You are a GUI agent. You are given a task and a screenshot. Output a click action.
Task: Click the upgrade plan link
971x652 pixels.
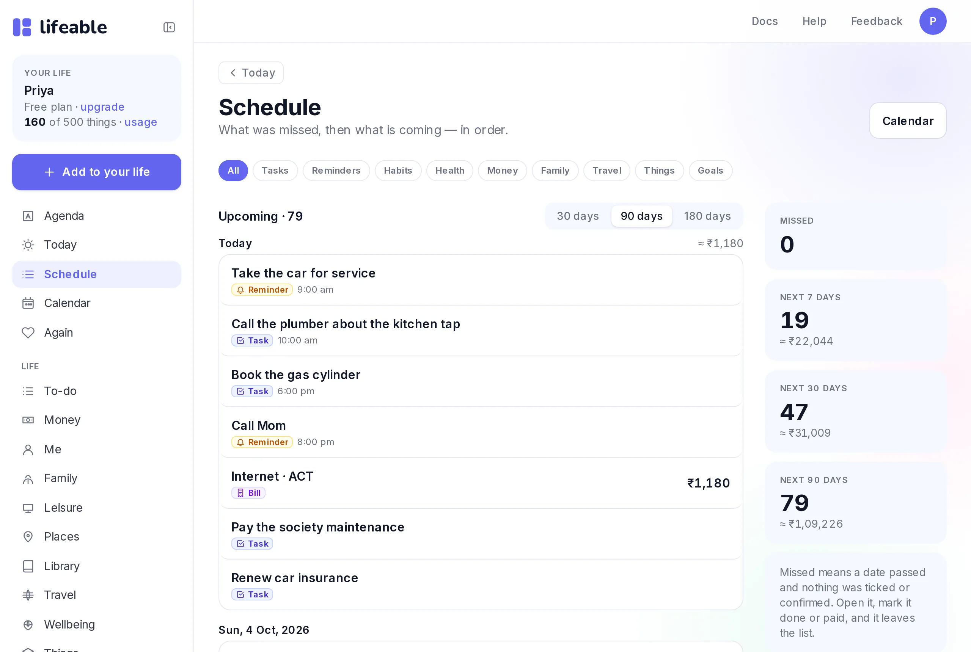102,107
